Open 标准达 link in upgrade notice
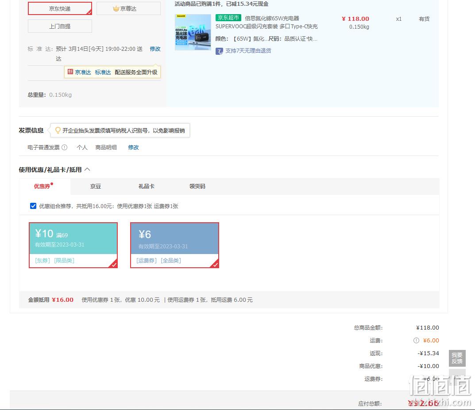 click(x=103, y=72)
